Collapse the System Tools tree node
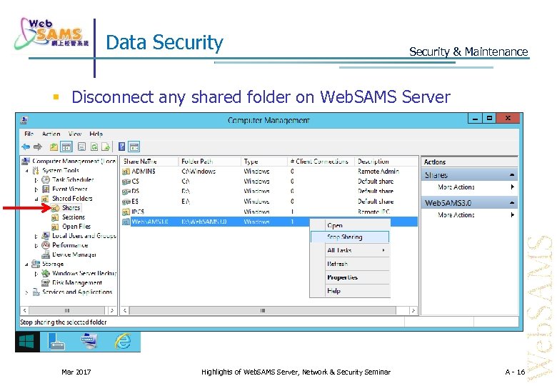 click(26, 171)
